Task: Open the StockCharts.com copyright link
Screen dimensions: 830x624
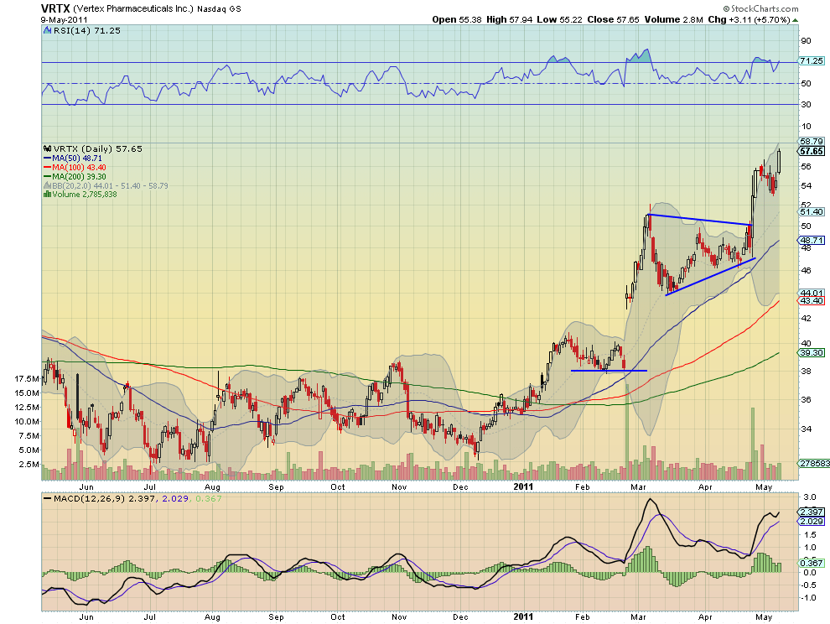Action: (x=761, y=8)
